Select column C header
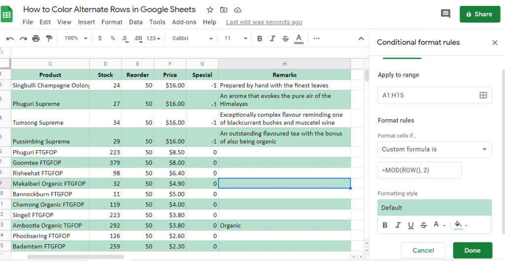The image size is (505, 261). tap(50, 64)
